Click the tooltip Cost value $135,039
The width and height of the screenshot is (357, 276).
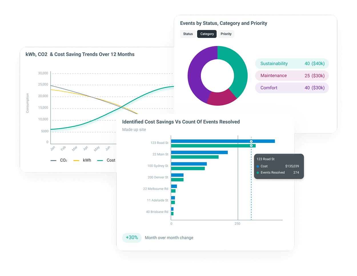pyautogui.click(x=292, y=166)
